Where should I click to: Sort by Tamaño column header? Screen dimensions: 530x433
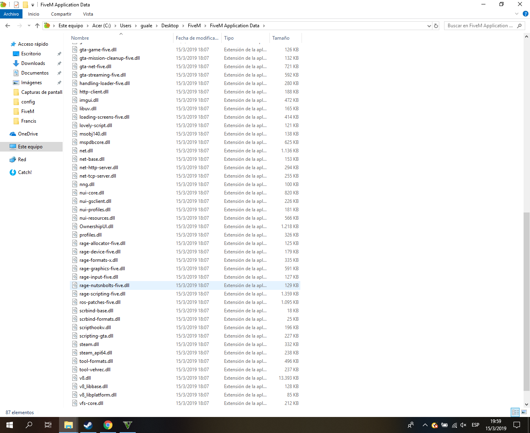(285, 38)
